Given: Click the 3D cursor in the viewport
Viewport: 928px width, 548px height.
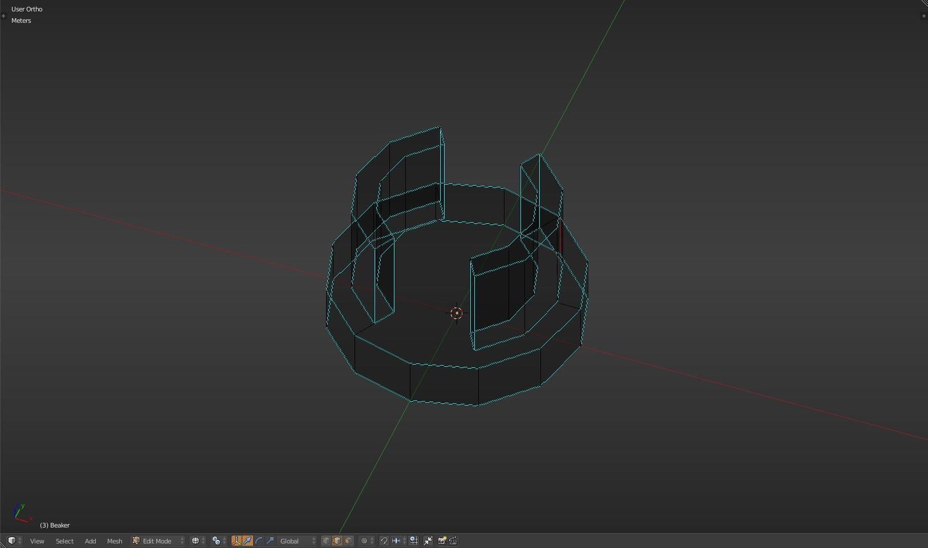Looking at the screenshot, I should point(457,313).
